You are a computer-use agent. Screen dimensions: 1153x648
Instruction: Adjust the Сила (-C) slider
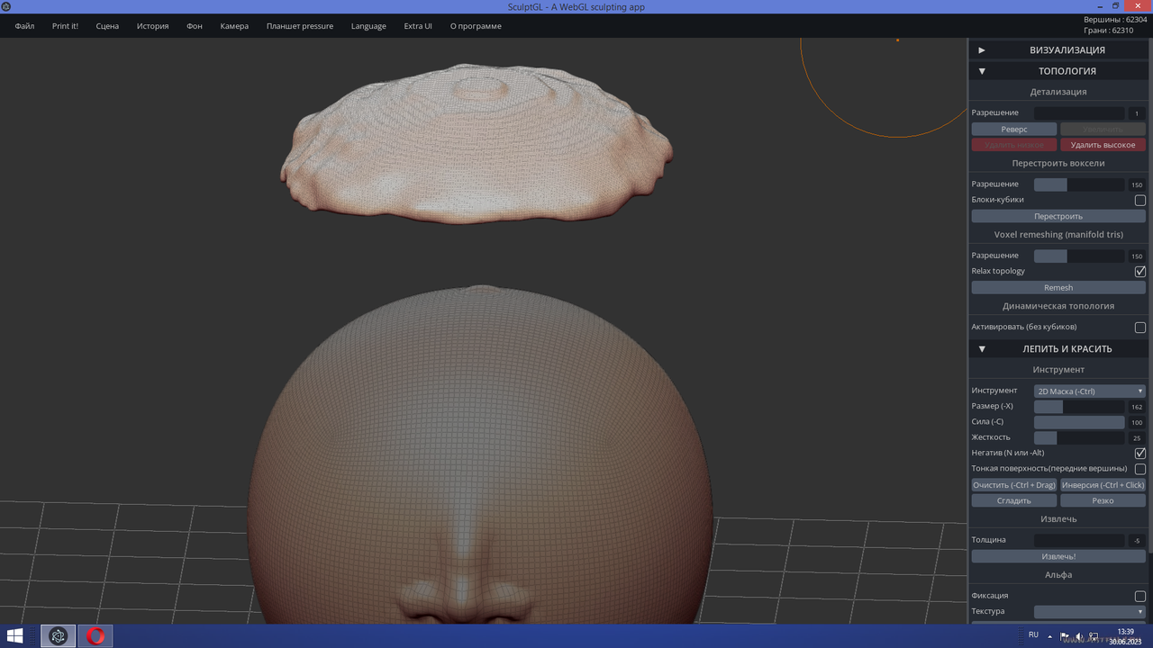(1079, 422)
